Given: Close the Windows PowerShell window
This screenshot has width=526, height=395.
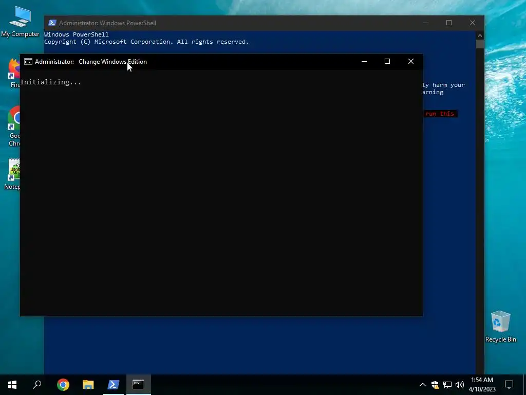Looking at the screenshot, I should pos(473,23).
